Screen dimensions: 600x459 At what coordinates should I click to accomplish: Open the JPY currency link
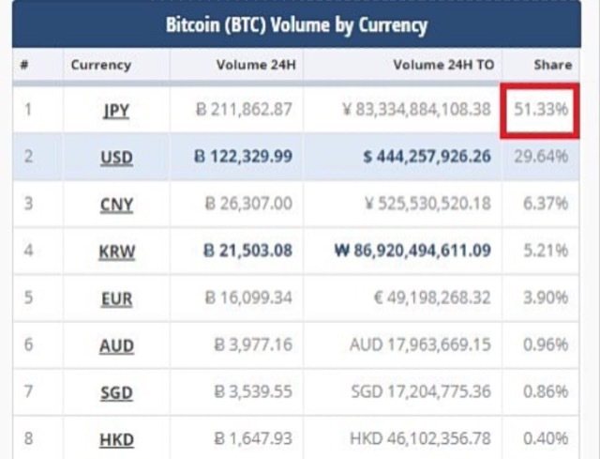click(x=115, y=111)
